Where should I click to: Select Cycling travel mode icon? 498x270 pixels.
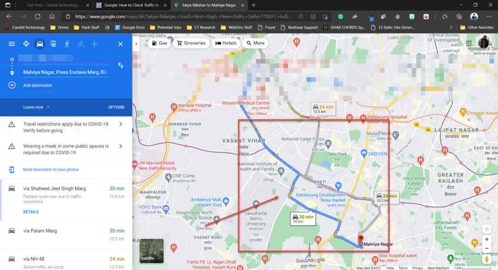pyautogui.click(x=81, y=44)
